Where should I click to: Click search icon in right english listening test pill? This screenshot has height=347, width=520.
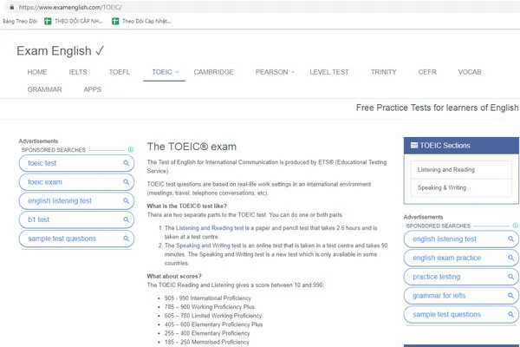(510, 239)
